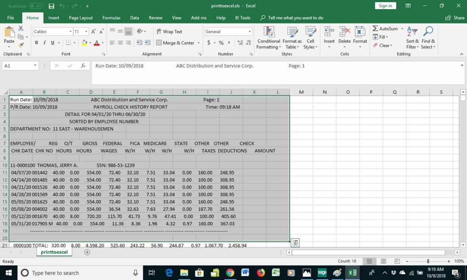Apply Accounting dollar number format
Viewport: 467px width, 280px height.
(x=209, y=43)
